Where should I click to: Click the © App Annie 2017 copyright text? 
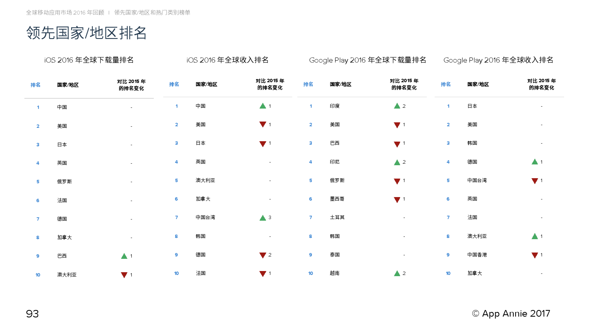coord(511,314)
